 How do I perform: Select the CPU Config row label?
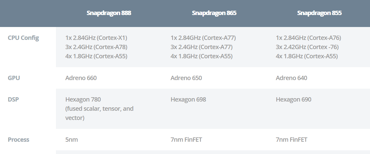click(23, 38)
